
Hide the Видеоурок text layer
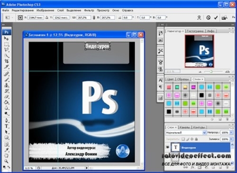pos(167,147)
